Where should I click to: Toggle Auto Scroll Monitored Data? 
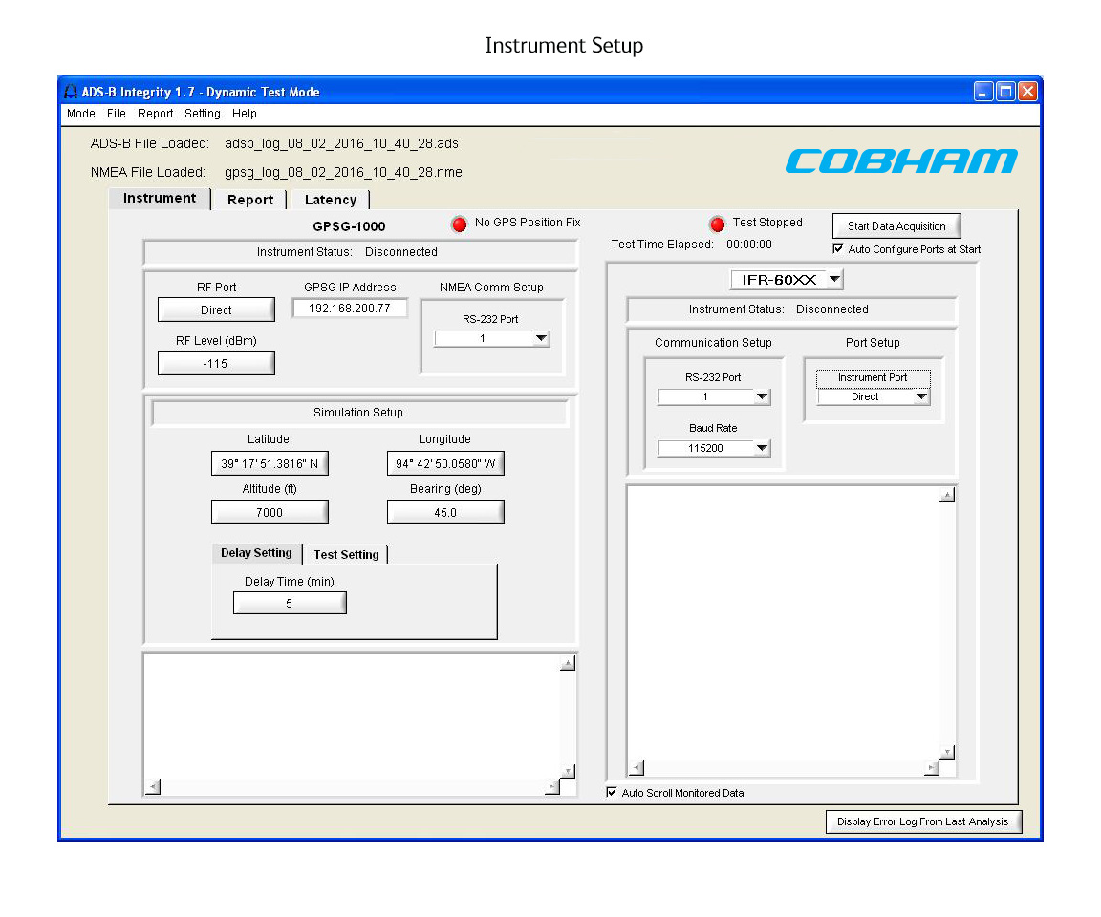click(x=612, y=792)
